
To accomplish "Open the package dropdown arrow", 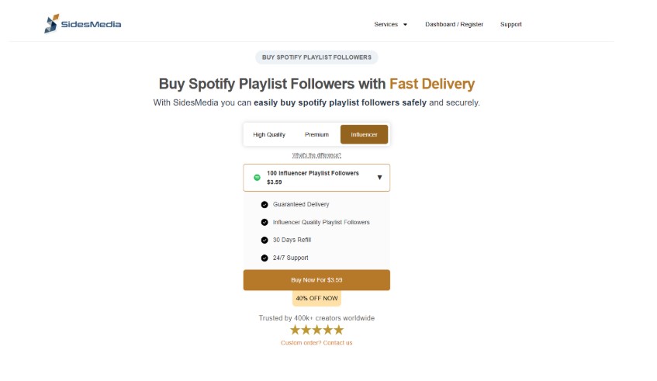I will tap(379, 178).
